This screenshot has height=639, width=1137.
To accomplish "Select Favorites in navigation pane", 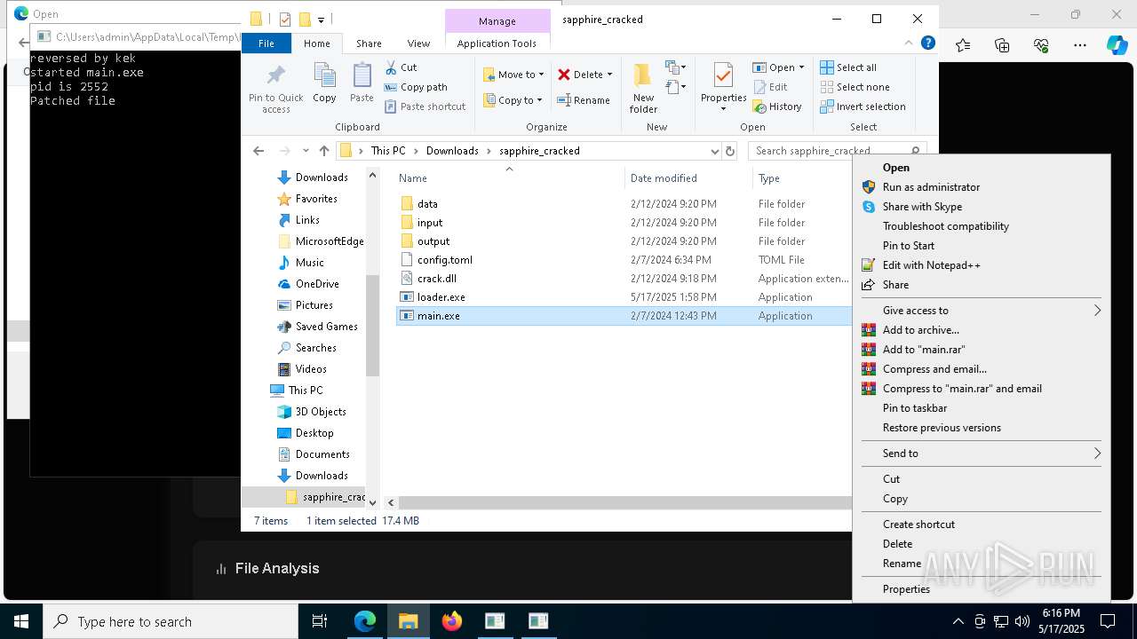I will [316, 199].
